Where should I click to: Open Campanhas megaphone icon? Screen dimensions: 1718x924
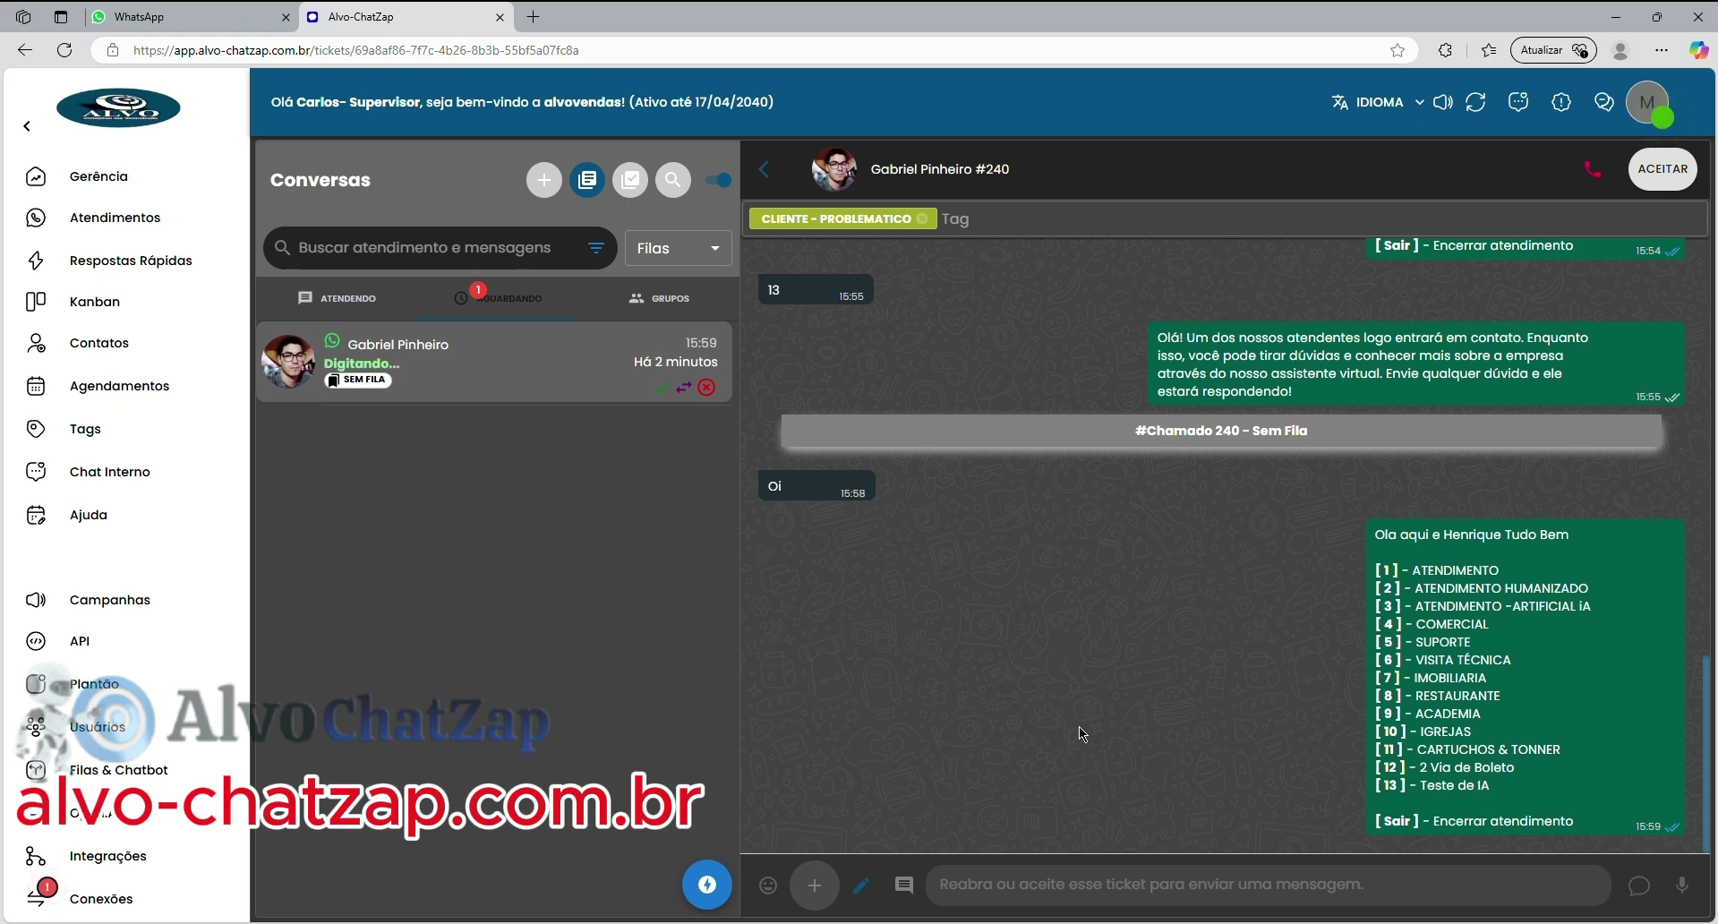point(36,600)
